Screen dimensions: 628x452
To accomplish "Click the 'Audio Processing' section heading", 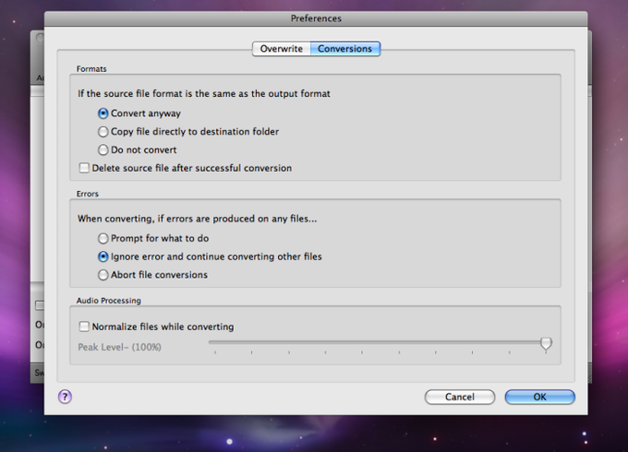I will 109,301.
